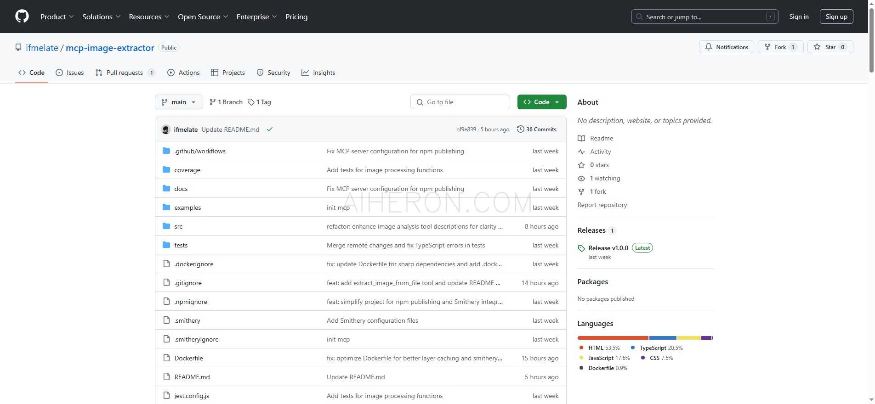Viewport: 875px width, 404px height.
Task: Focus the Search or jump to field
Action: [705, 17]
